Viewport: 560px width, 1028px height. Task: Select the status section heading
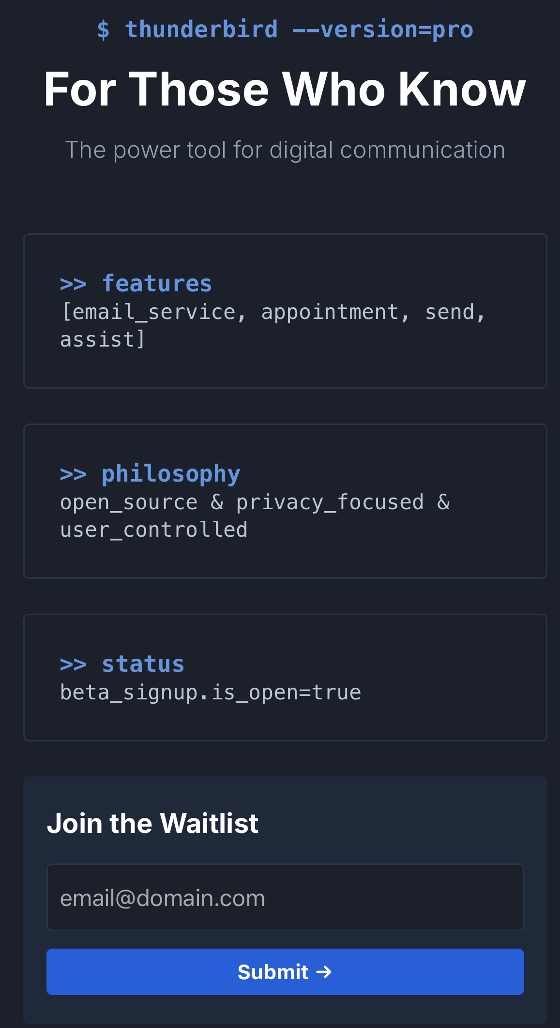pos(143,664)
